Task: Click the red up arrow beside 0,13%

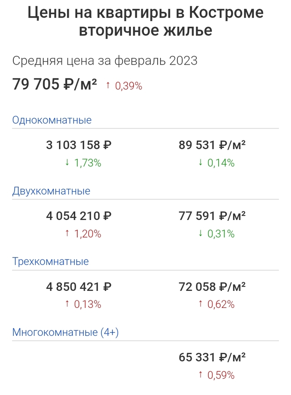Action: (67, 304)
